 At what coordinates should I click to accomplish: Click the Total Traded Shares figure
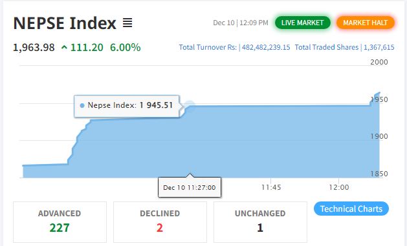379,47
